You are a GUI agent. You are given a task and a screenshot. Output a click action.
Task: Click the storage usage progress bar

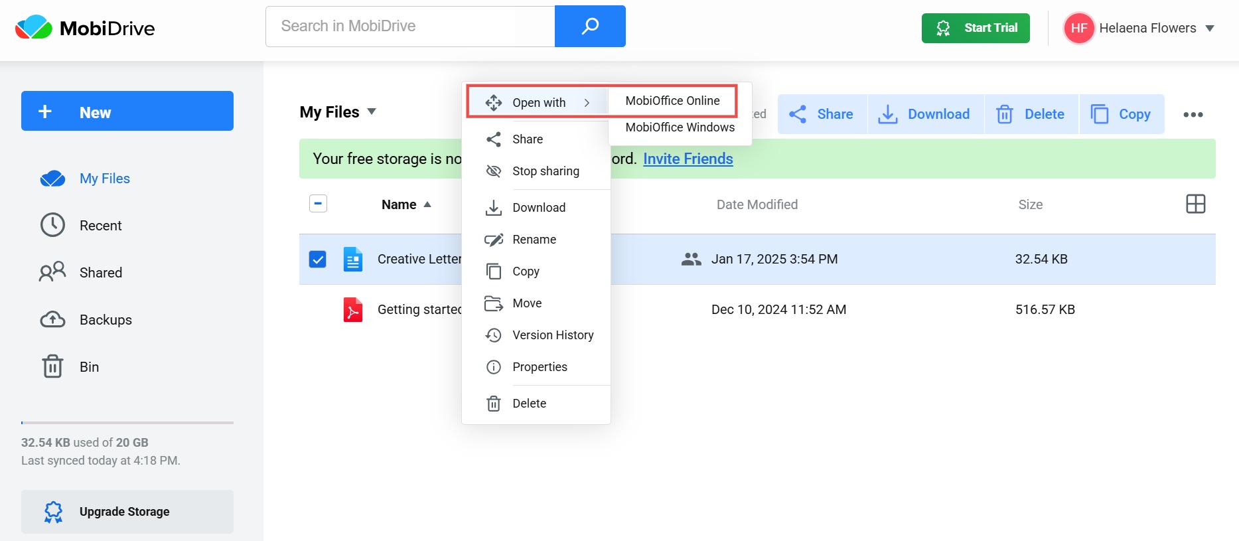click(127, 422)
